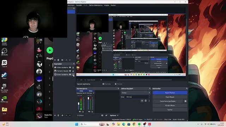This screenshot has width=226, height=127.
Task: Lock the Ekran Yakalama source
Action: click(x=73, y=74)
